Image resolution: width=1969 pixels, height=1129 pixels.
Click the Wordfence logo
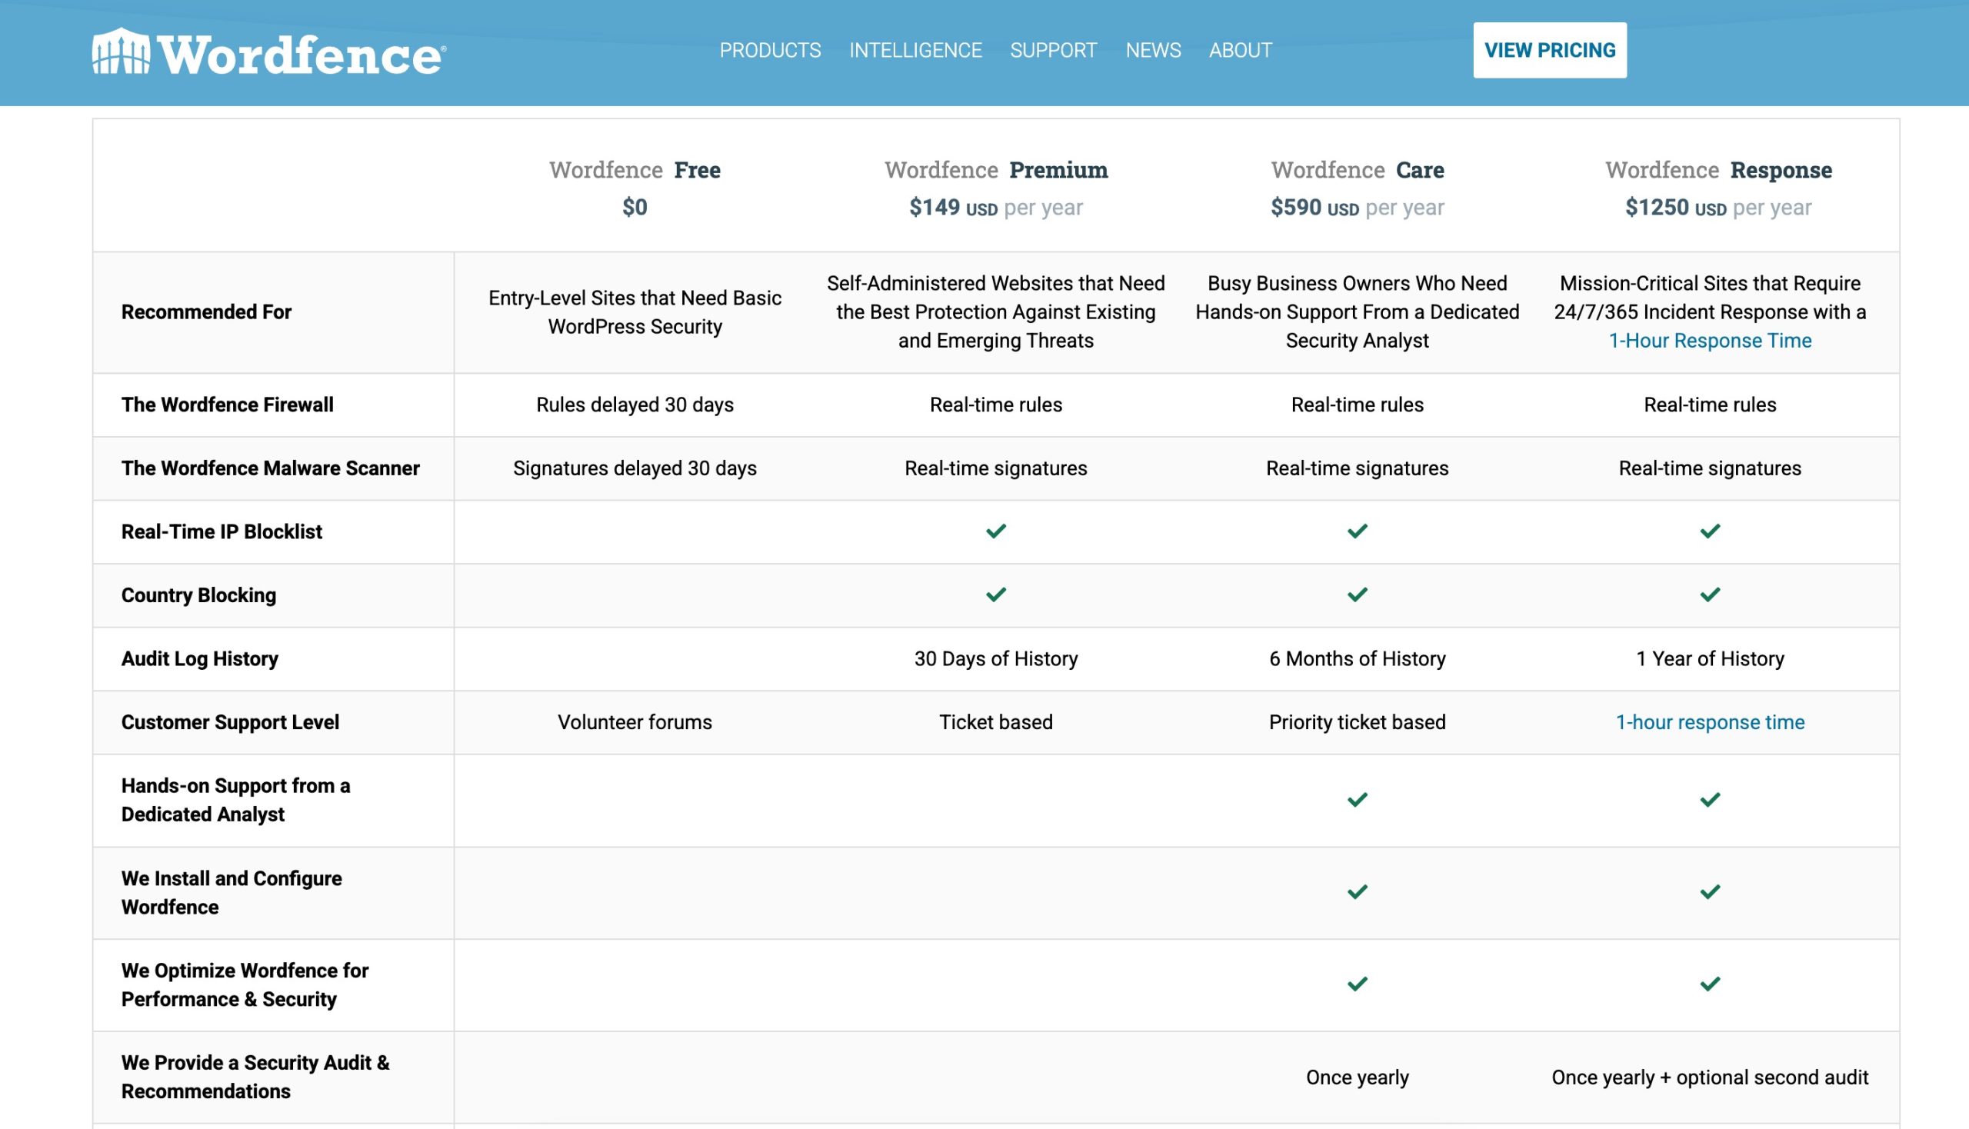(268, 52)
